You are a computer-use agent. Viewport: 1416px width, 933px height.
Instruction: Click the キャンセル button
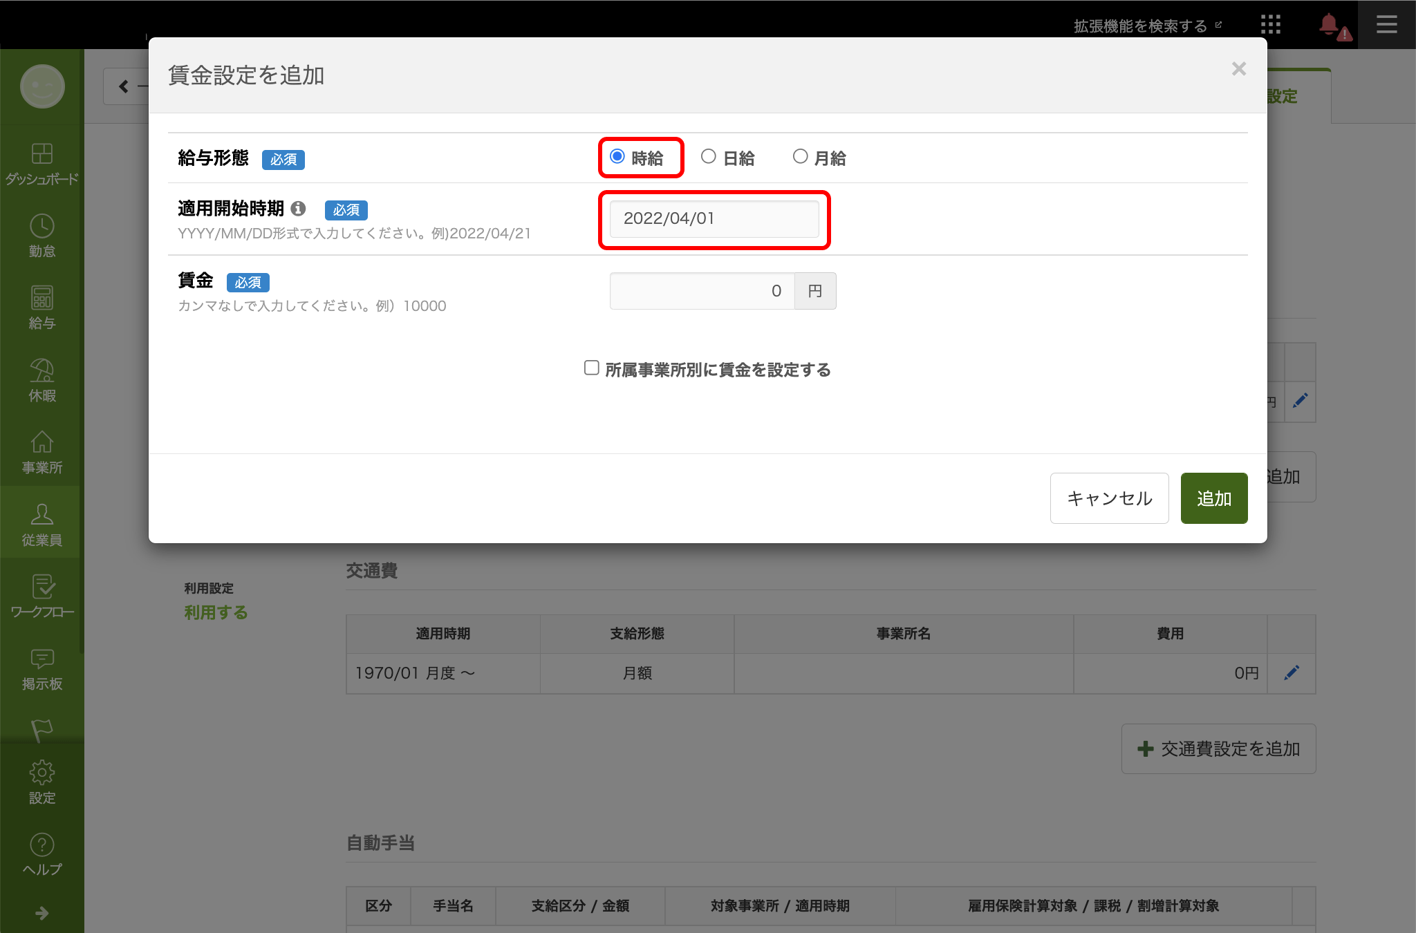(x=1109, y=498)
